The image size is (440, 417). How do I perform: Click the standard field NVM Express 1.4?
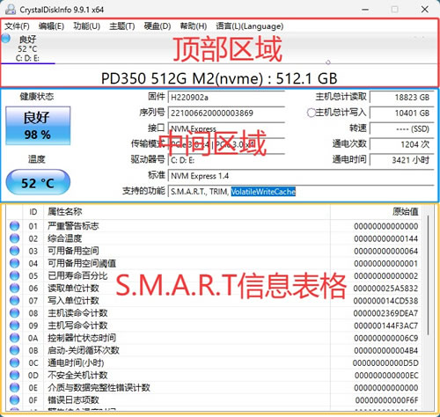point(301,176)
